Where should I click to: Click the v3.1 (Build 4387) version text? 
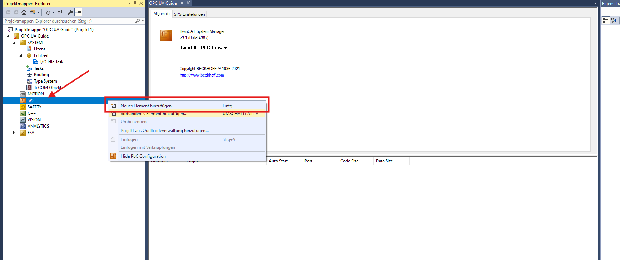point(194,38)
